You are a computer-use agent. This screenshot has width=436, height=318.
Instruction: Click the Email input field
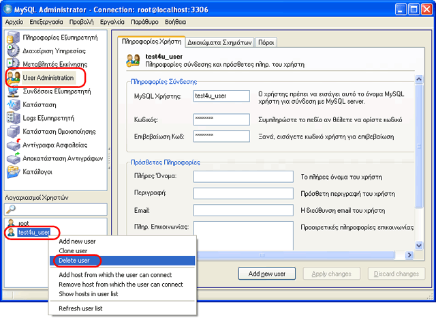(x=243, y=210)
